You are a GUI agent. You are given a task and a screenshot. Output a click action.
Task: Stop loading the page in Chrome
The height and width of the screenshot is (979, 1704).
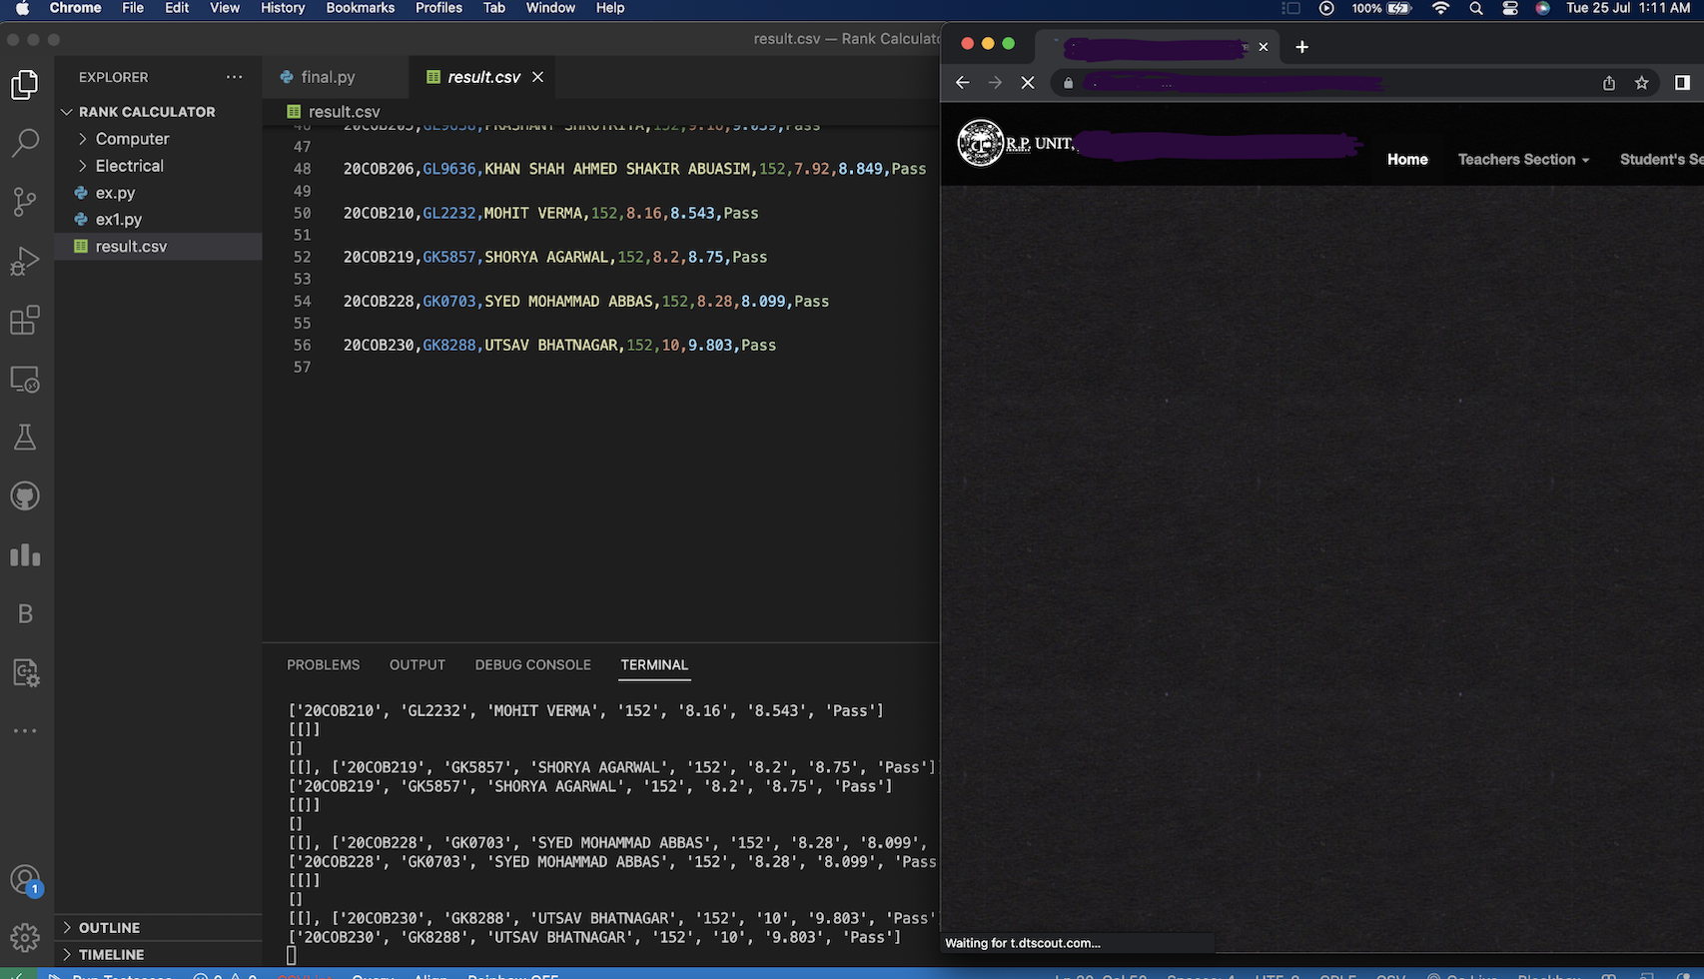[1027, 83]
